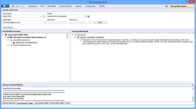The image size is (196, 109).
Task: Open the Errors tab
Action: click(68, 103)
